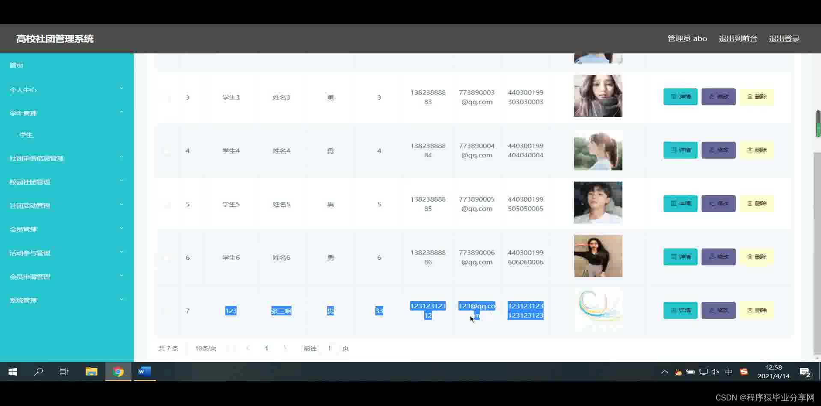Click the name cell 姓名4
The image size is (821, 406).
[x=281, y=151]
